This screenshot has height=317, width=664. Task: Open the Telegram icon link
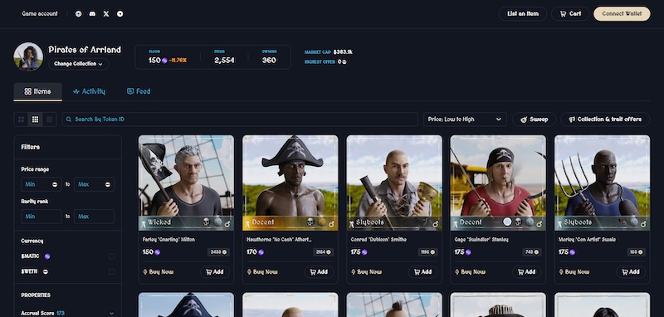[120, 13]
